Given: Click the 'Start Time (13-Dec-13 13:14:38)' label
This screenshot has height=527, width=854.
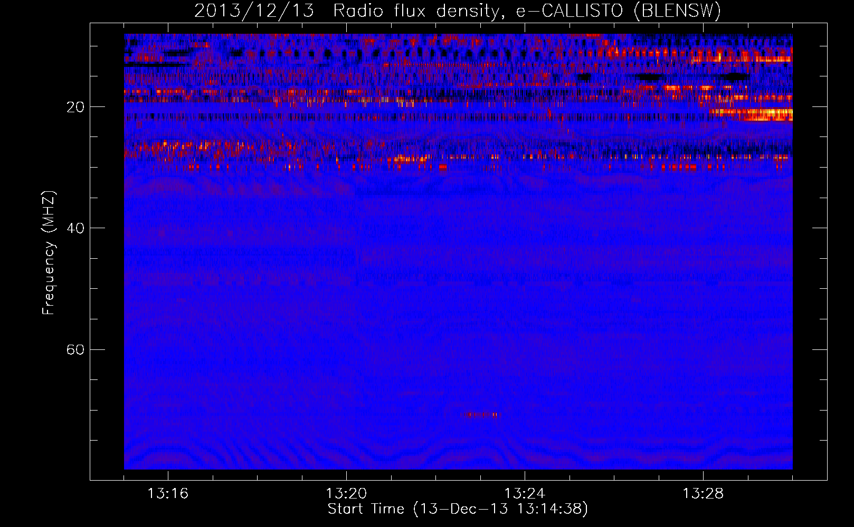Looking at the screenshot, I should click(x=458, y=509).
